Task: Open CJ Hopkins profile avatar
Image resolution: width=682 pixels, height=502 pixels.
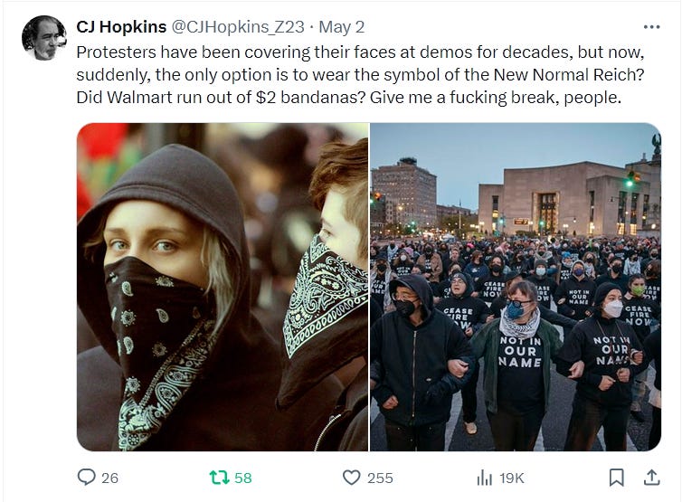Action: click(44, 38)
